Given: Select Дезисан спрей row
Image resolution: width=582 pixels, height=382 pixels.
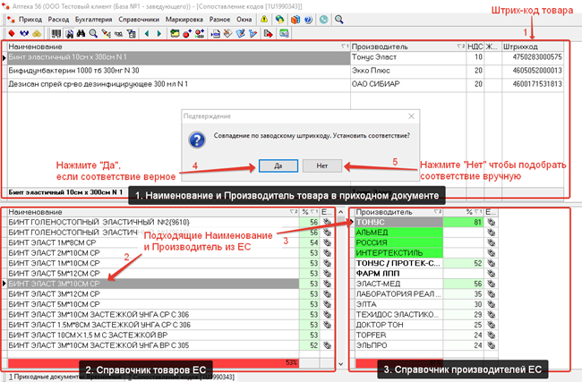Looking at the screenshot, I should [x=178, y=85].
